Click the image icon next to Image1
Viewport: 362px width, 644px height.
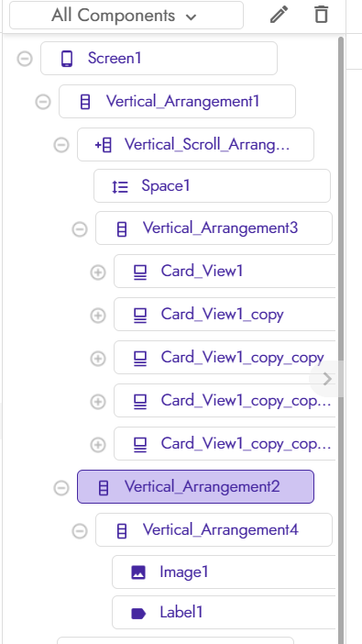[138, 572]
